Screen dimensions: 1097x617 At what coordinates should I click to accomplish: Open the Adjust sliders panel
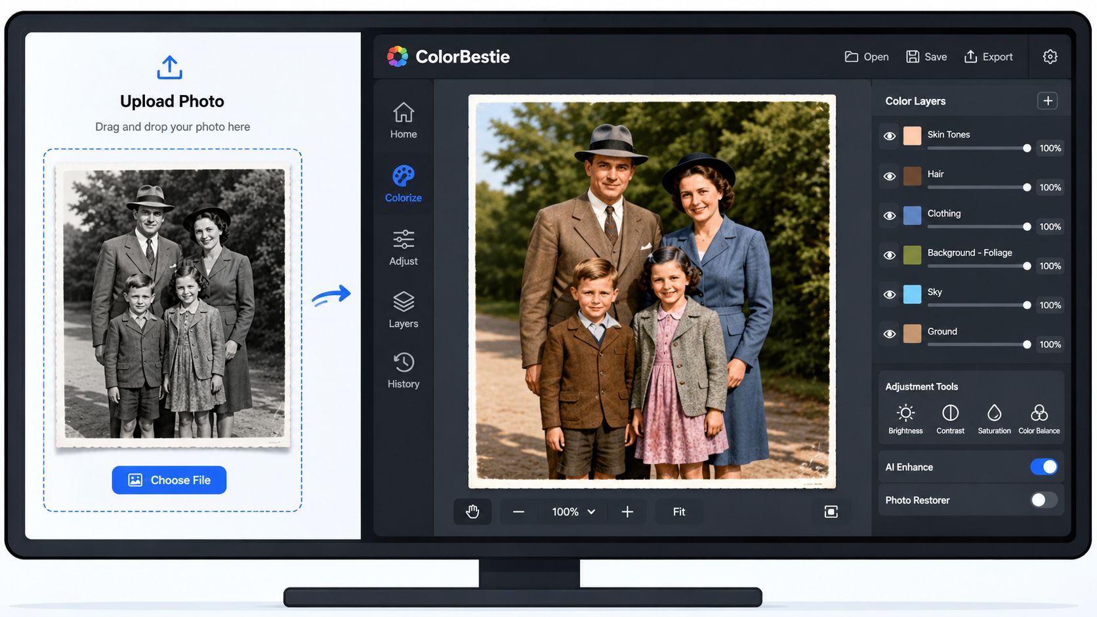coord(404,247)
